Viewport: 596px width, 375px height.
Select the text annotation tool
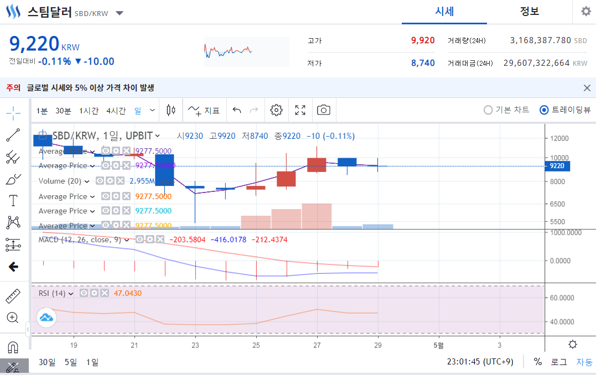[13, 200]
